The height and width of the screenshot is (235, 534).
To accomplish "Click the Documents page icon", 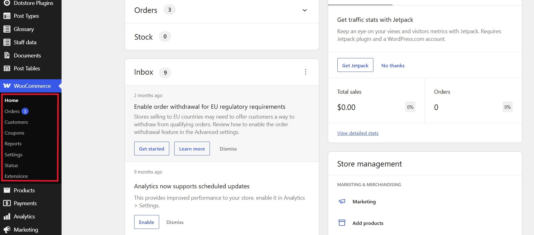I will (x=7, y=55).
